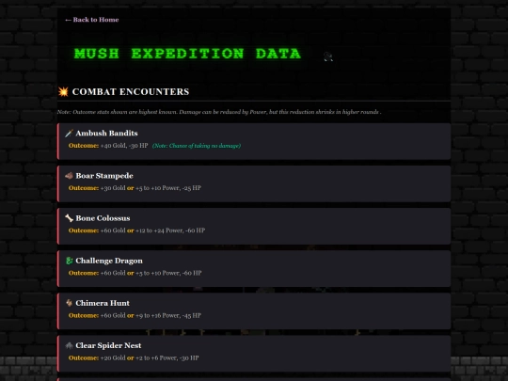
Task: Click the note about damage reduced by Power
Action: pos(219,112)
